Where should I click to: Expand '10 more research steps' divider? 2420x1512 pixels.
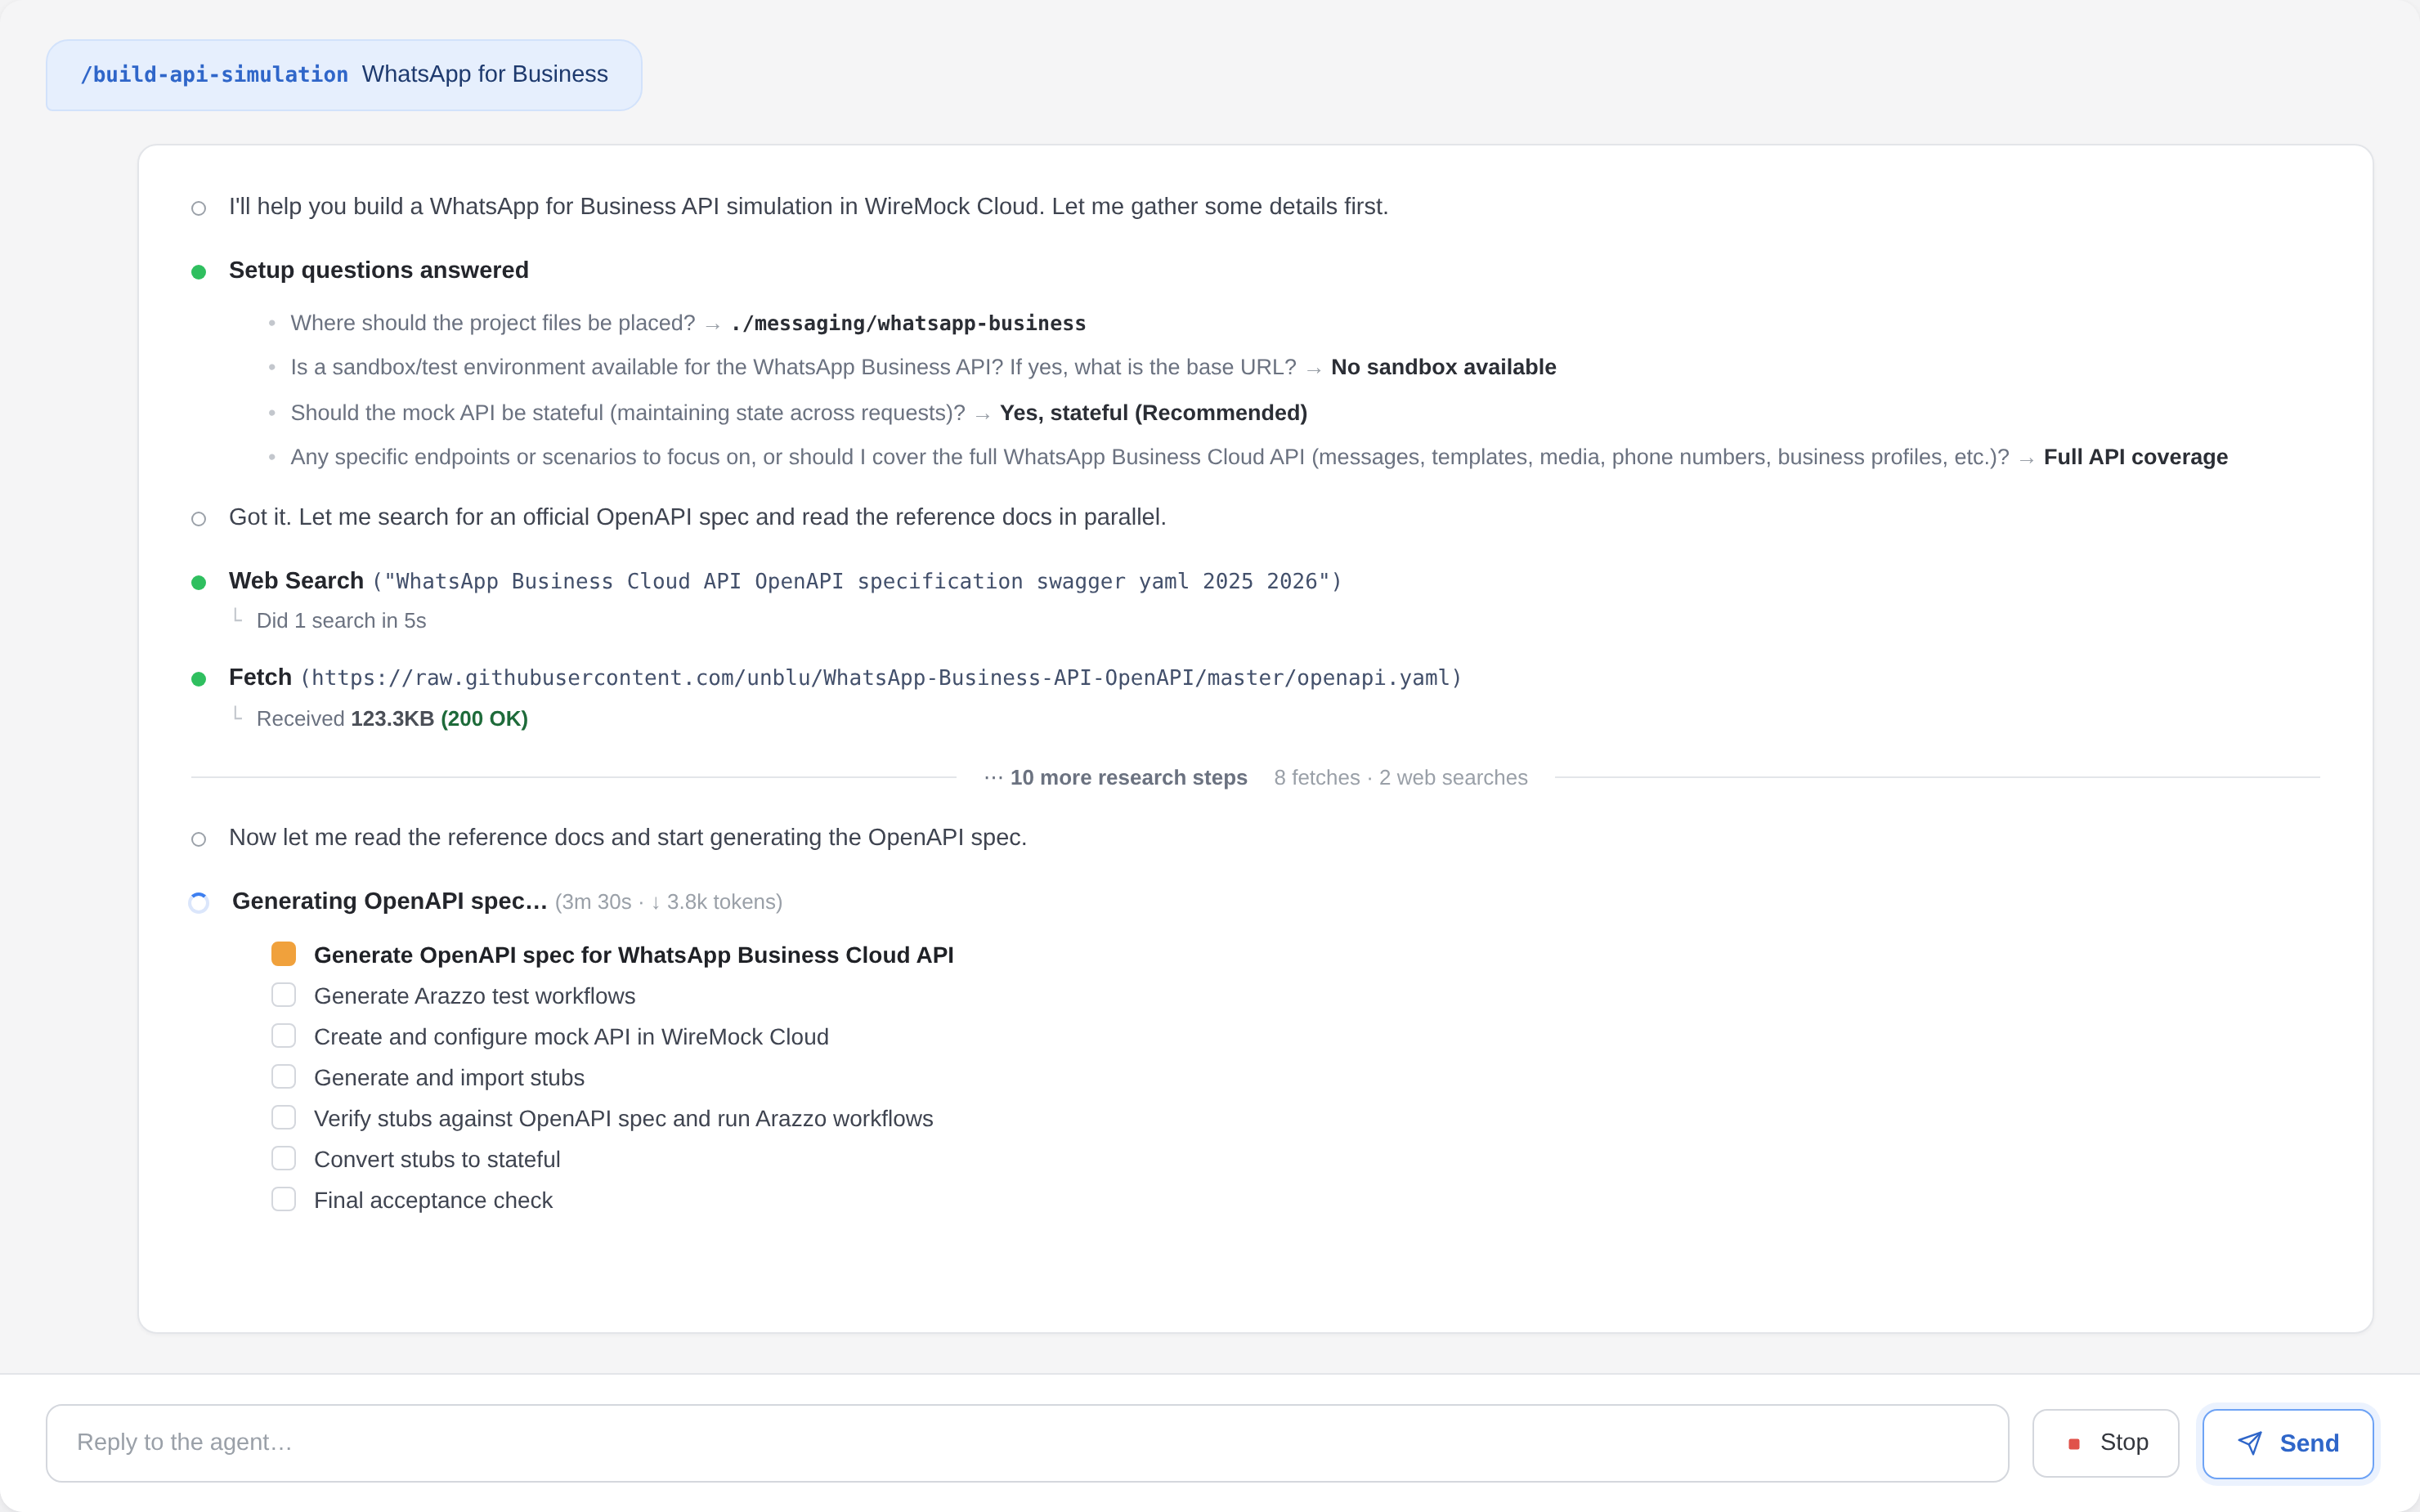click(x=1255, y=778)
